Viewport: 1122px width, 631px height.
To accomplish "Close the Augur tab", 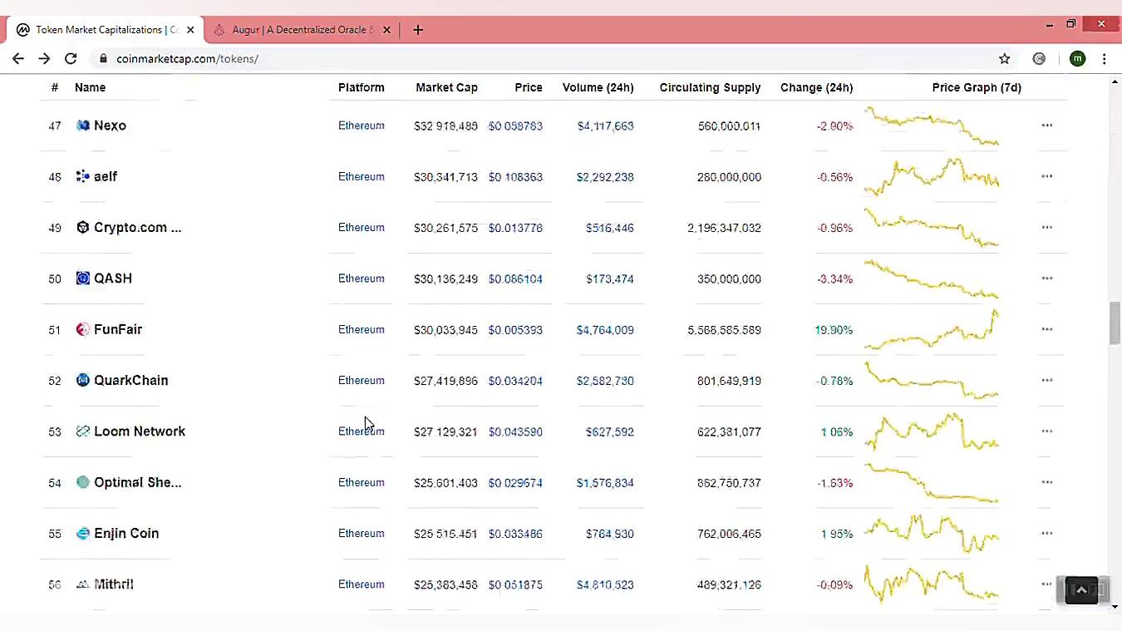I will [x=386, y=30].
